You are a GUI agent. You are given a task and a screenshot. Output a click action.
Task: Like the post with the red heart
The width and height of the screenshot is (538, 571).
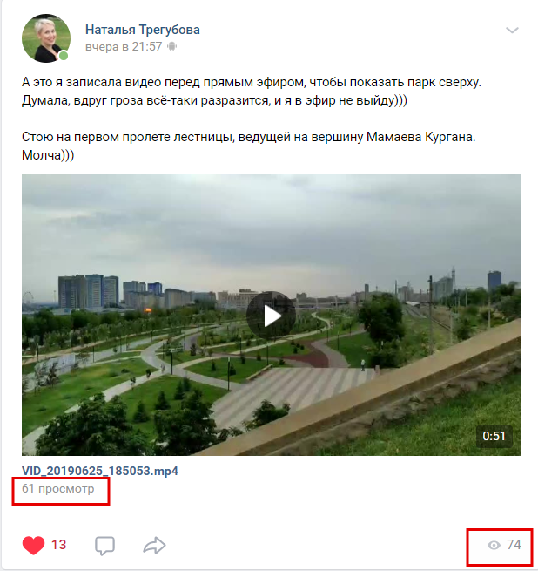(33, 545)
